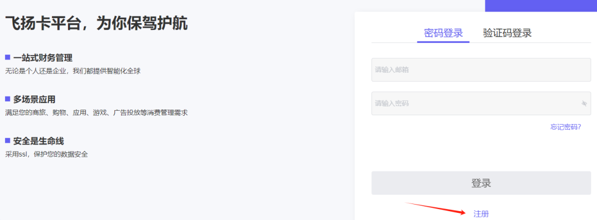Switch to the 验证码登录 tab
The width and height of the screenshot is (597, 220).
pyautogui.click(x=507, y=33)
